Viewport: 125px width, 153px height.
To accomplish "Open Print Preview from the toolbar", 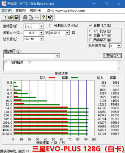I will click(31, 17).
